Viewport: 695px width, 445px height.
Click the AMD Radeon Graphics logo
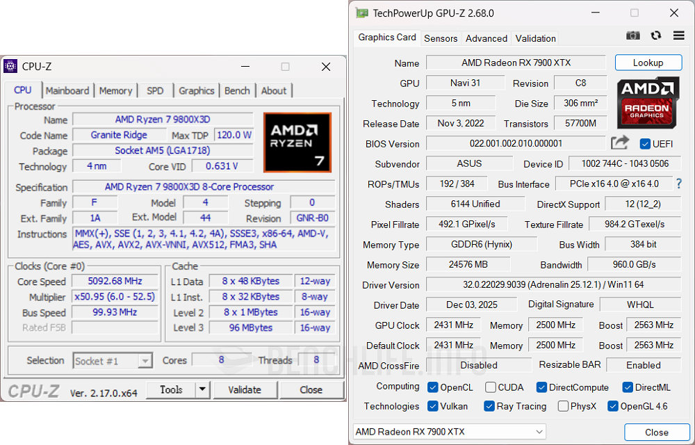(648, 104)
